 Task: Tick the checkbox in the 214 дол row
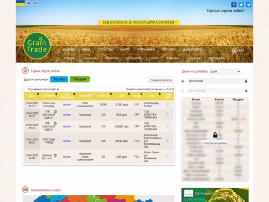168,114
